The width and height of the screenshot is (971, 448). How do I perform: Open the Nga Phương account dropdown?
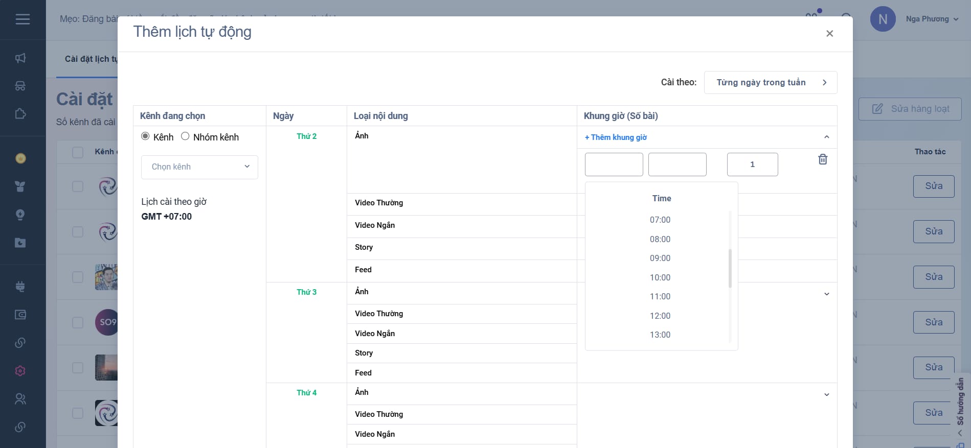click(932, 19)
